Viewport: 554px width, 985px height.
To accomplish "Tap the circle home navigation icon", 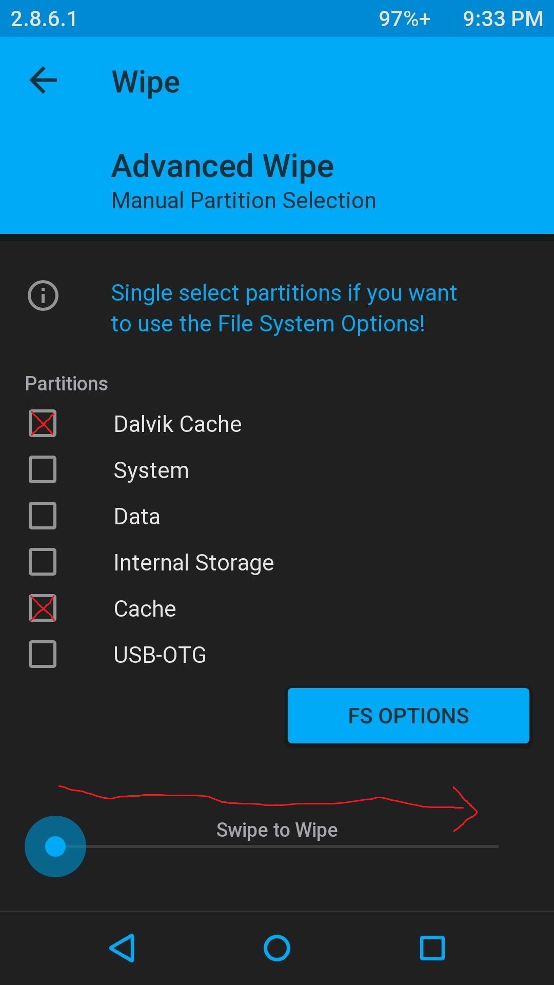I will click(277, 948).
